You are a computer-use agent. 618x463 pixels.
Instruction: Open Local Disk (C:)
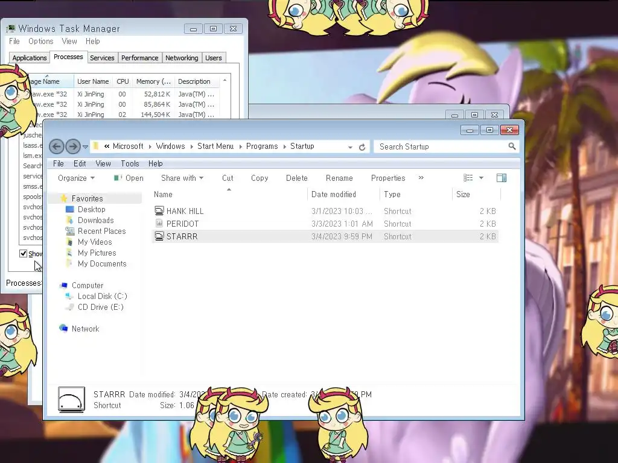point(102,296)
